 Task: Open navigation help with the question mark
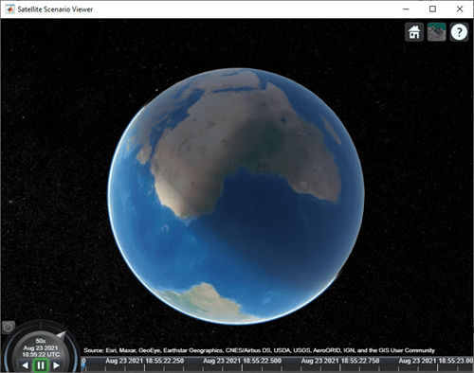point(459,32)
